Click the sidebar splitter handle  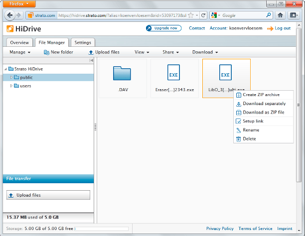(95, 127)
